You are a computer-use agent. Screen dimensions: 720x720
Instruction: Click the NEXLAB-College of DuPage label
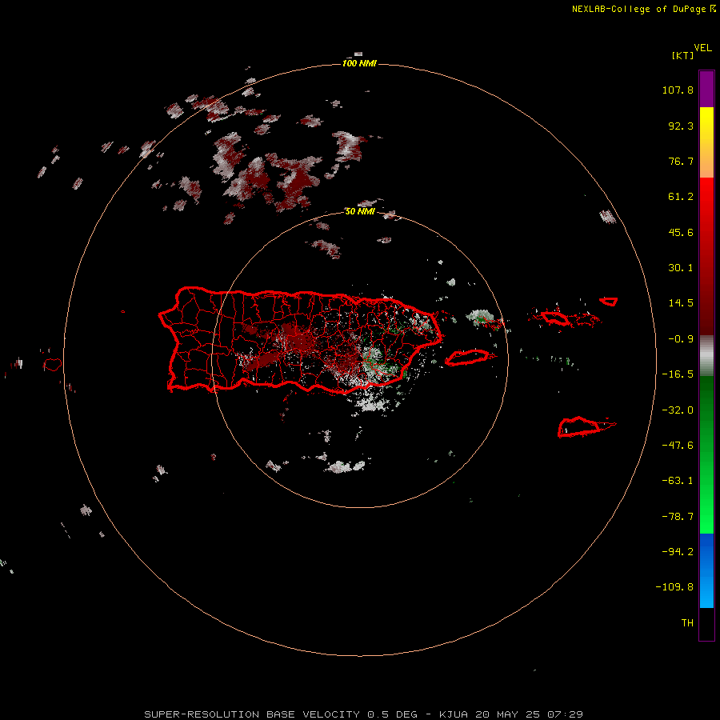tap(643, 9)
